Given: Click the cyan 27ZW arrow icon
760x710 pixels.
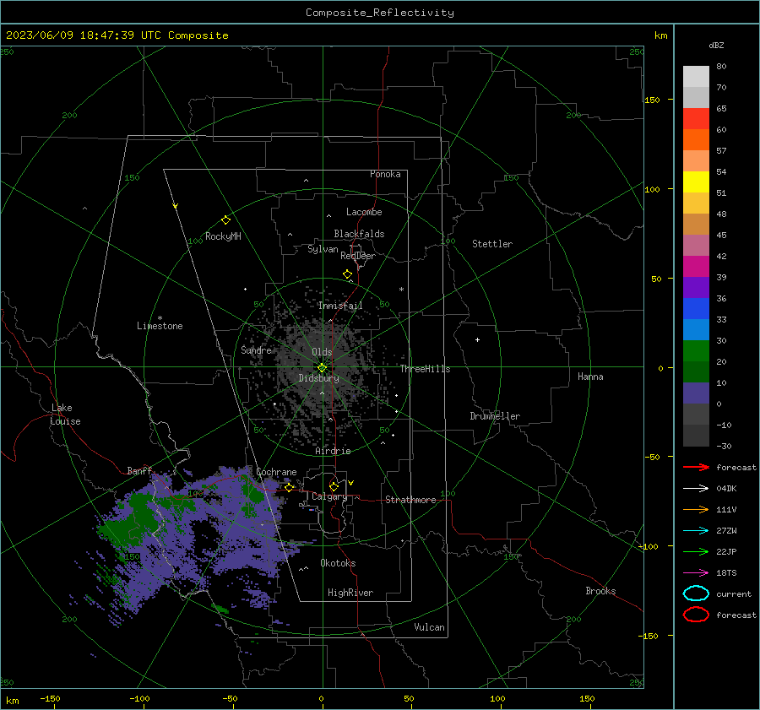Looking at the screenshot, I should 696,531.
